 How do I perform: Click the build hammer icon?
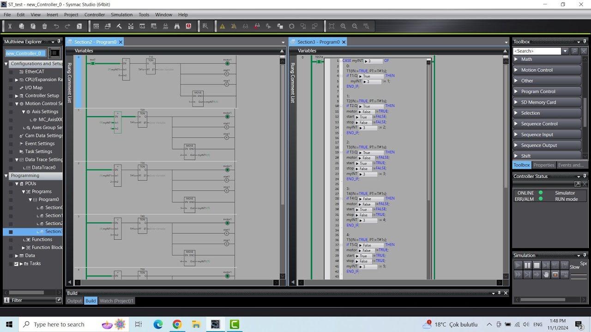pyautogui.click(x=119, y=26)
